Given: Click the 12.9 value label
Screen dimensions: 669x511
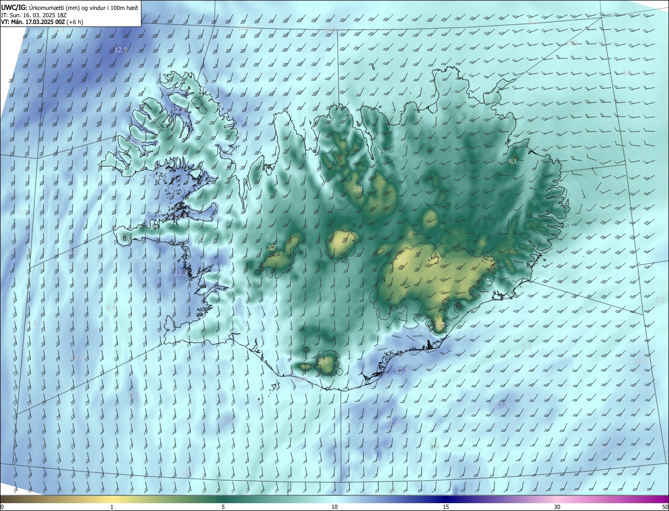Looking at the screenshot, I should 121,50.
